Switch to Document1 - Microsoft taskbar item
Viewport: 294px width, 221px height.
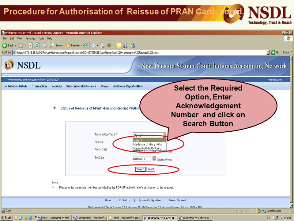click(90, 218)
